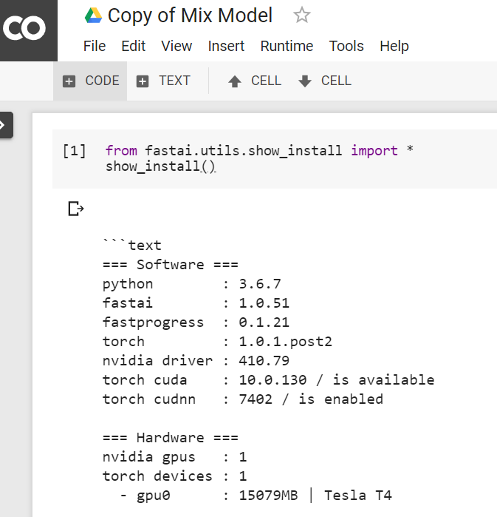Move cell down with down-arrow CELL
Screen dimensions: 497x517
[325, 81]
